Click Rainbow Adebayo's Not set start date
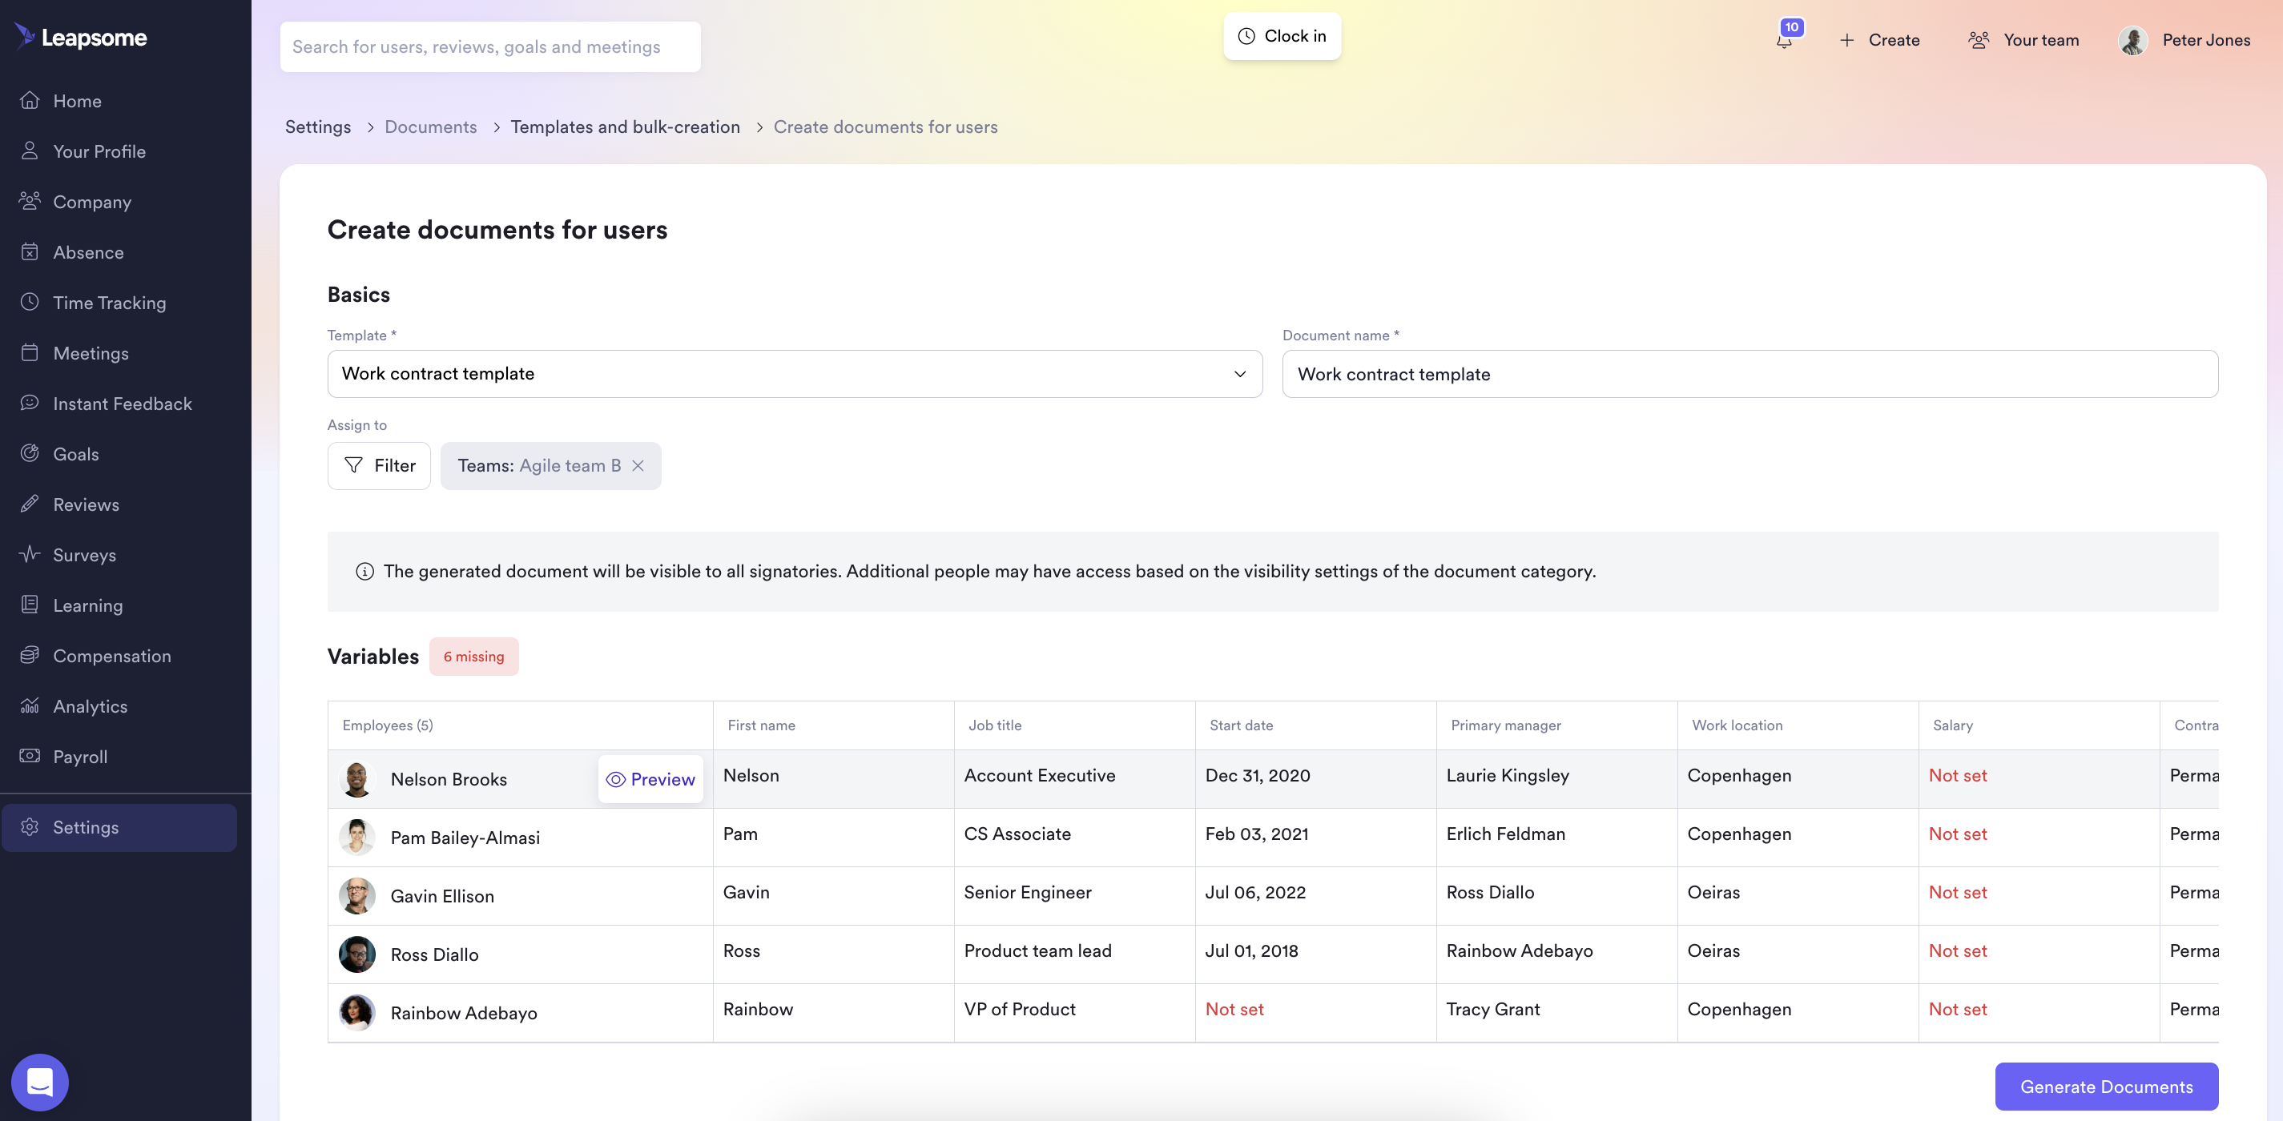 point(1234,1010)
